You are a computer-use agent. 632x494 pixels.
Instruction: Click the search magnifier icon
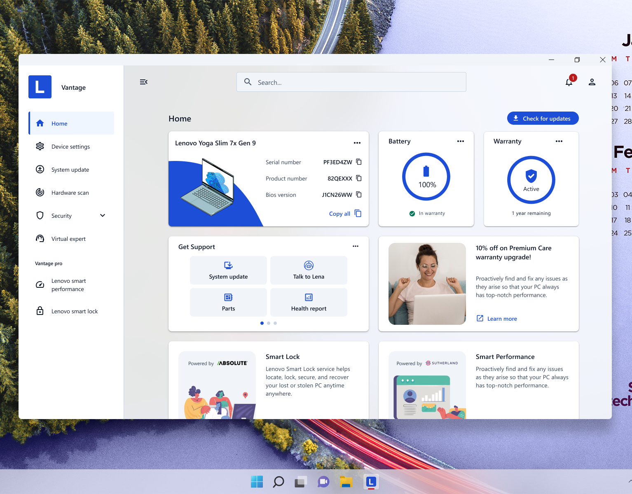tap(248, 82)
